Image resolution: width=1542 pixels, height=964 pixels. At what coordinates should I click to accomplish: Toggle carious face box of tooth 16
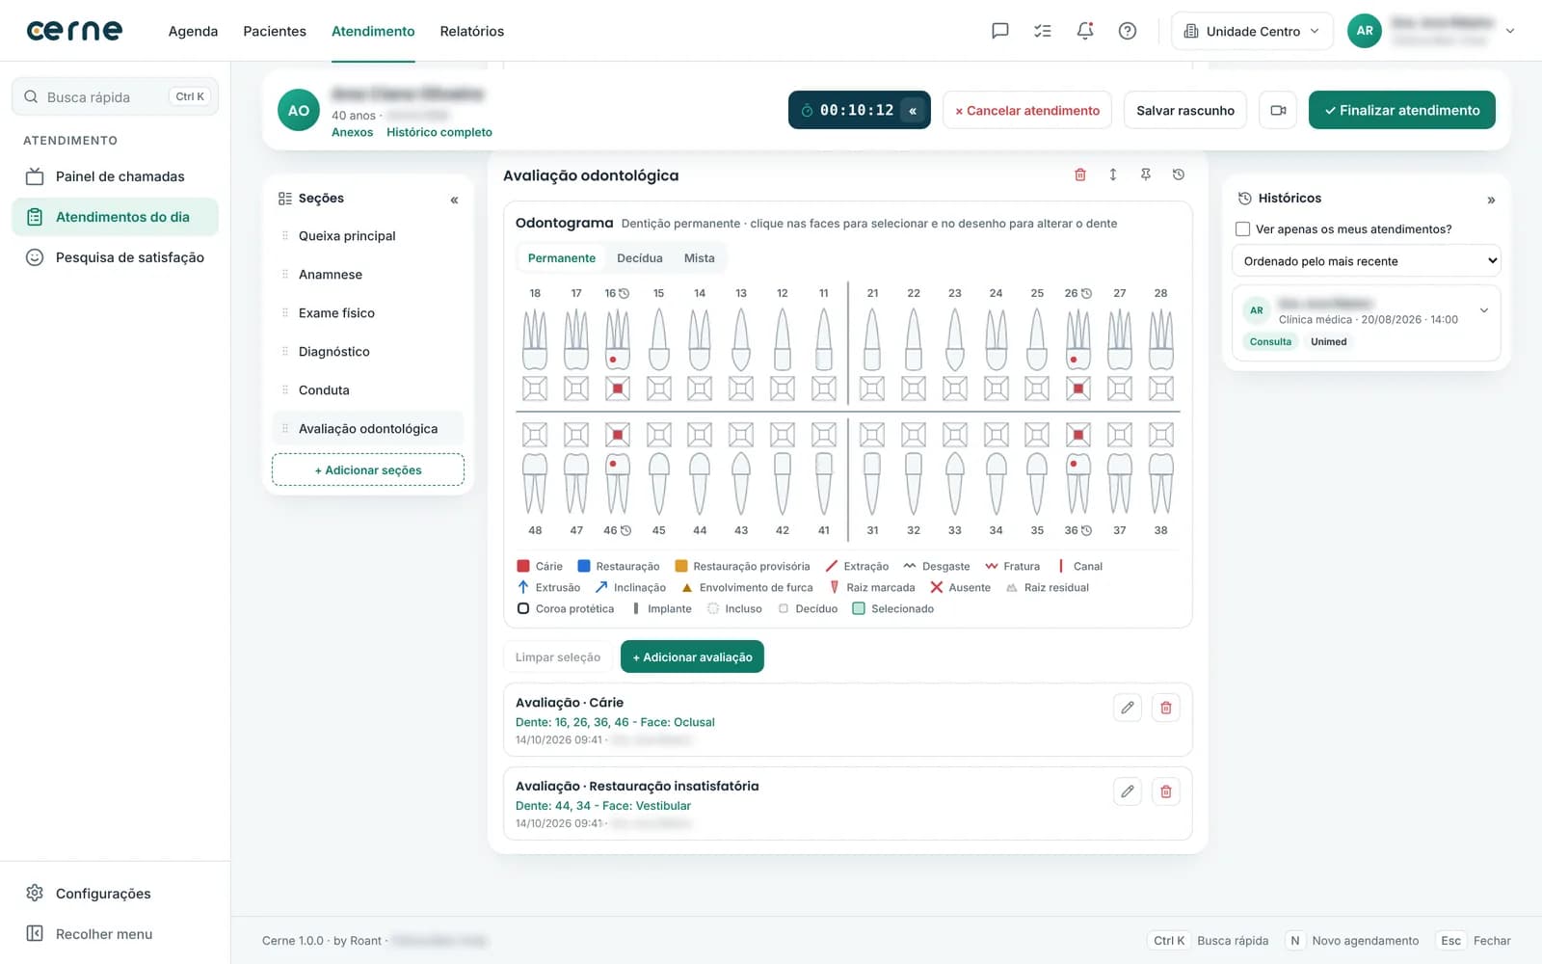pos(618,388)
